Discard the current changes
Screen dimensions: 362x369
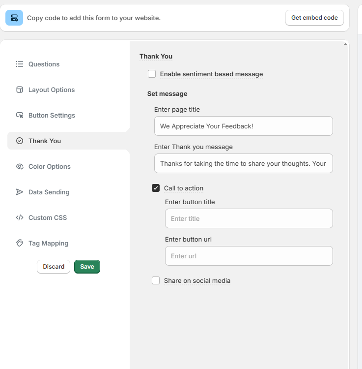(x=54, y=267)
